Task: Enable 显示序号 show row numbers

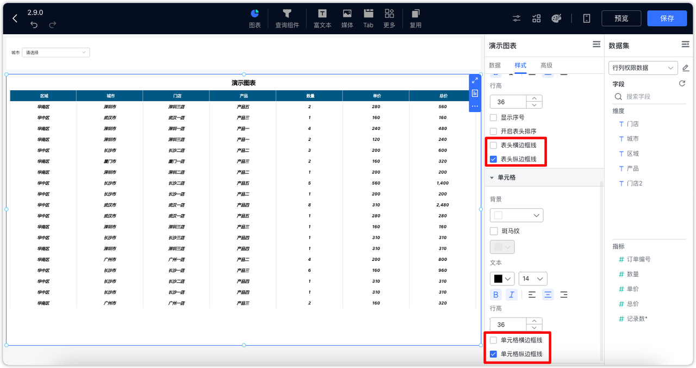Action: pos(494,117)
